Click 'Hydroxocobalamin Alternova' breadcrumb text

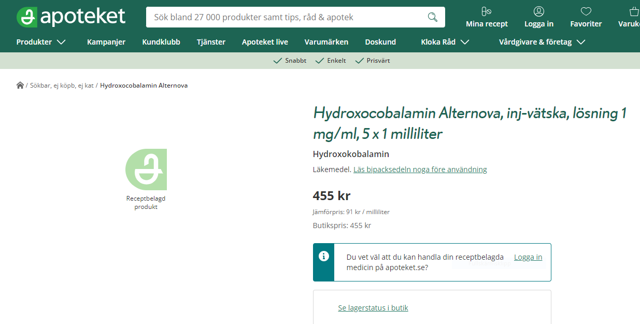[144, 86]
